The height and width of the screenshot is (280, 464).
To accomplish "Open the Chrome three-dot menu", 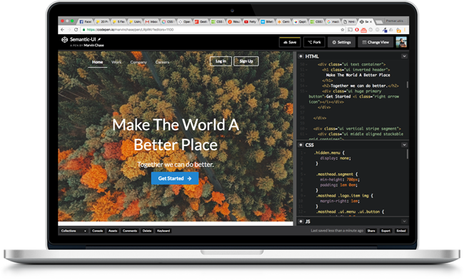I will 405,30.
